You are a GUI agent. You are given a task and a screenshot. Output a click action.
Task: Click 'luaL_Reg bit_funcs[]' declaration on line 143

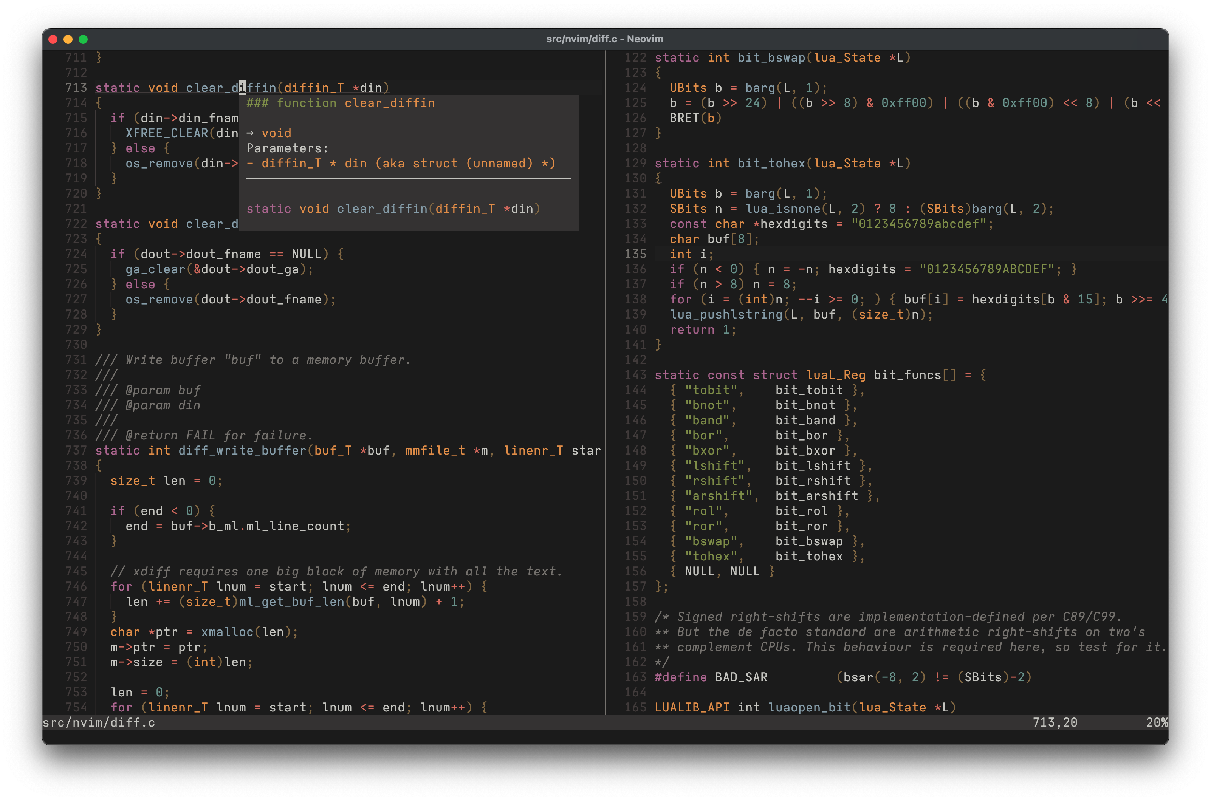(881, 375)
